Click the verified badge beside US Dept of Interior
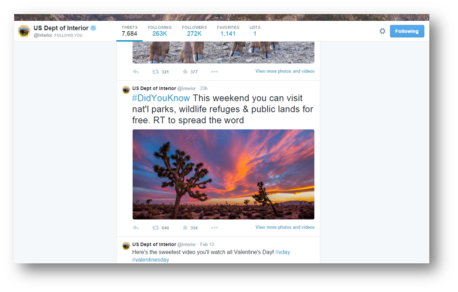The height and width of the screenshot is (292, 458). (93, 28)
